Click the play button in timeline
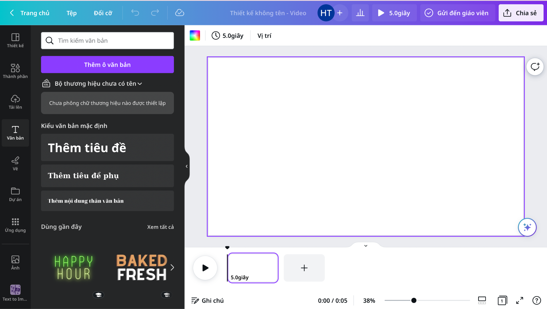 pyautogui.click(x=205, y=268)
